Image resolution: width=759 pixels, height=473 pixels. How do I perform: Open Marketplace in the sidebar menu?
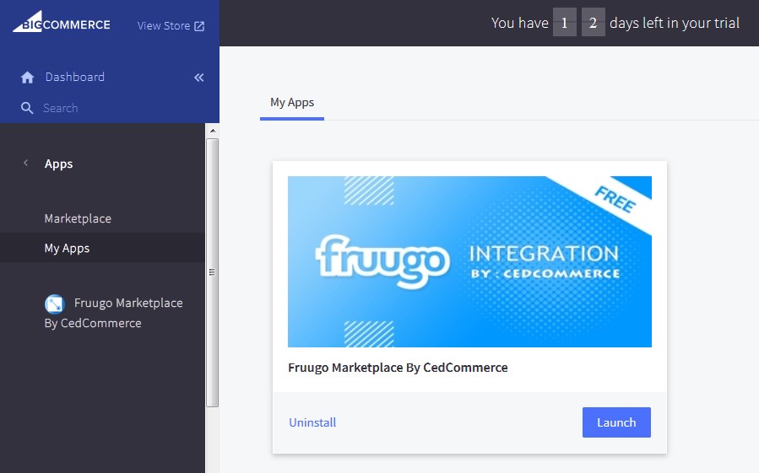pos(78,218)
